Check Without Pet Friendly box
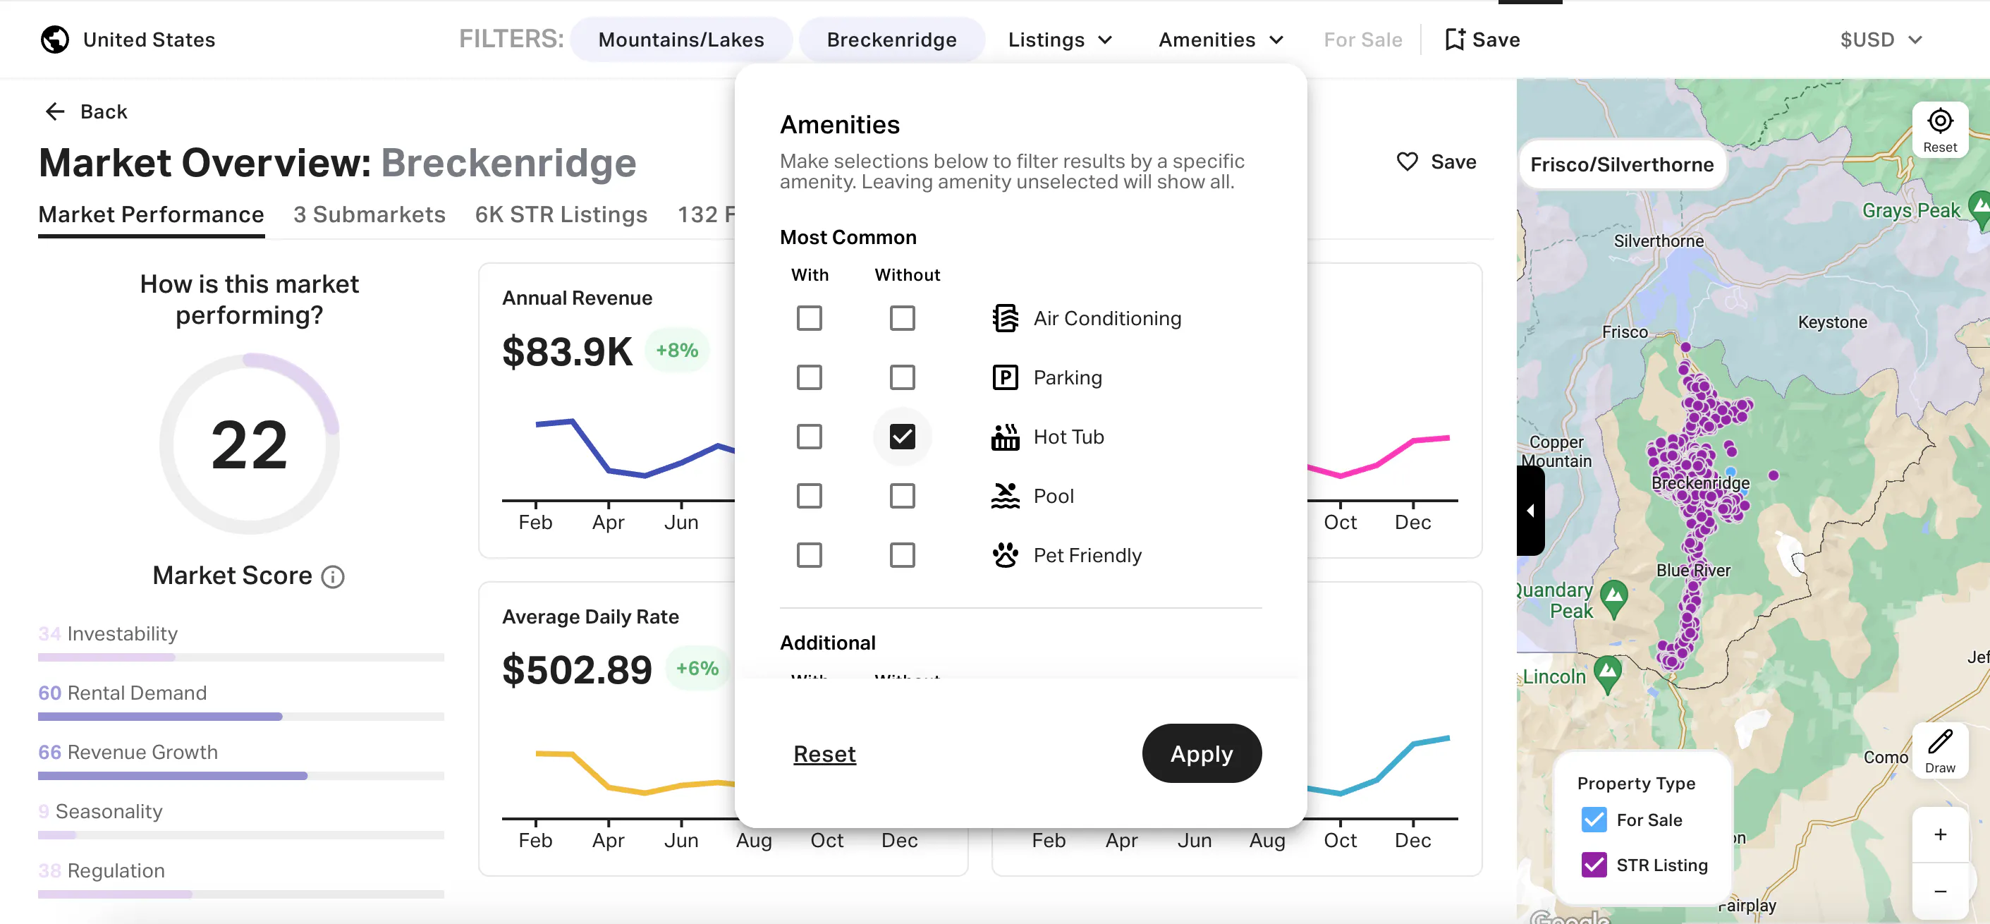 [x=901, y=556]
